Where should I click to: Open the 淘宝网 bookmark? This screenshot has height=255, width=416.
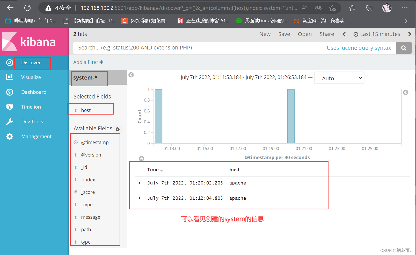(319, 21)
